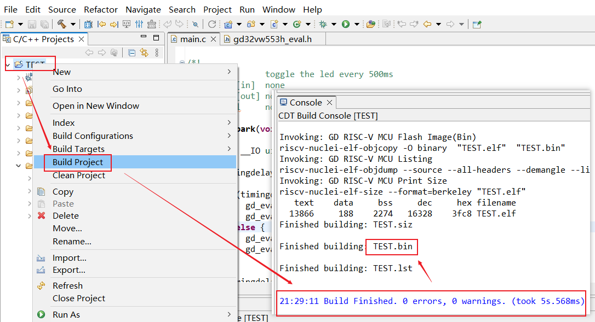Click the refresh arrow toolbar icon
The height and width of the screenshot is (322, 595).
click(211, 24)
